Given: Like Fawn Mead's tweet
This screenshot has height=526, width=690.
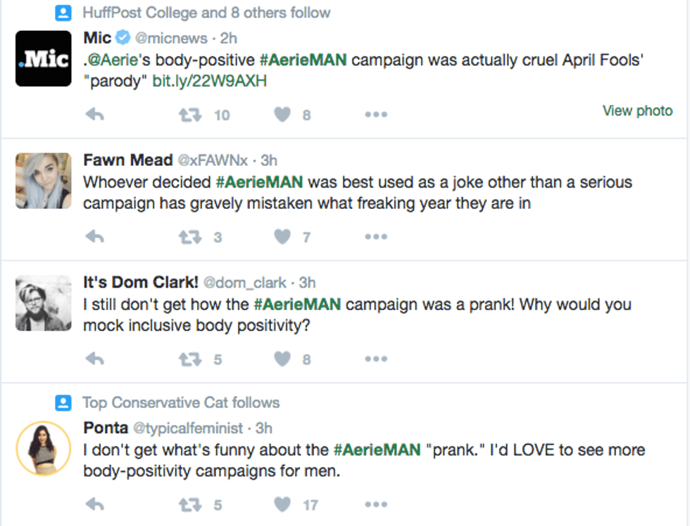Looking at the screenshot, I should (x=282, y=237).
